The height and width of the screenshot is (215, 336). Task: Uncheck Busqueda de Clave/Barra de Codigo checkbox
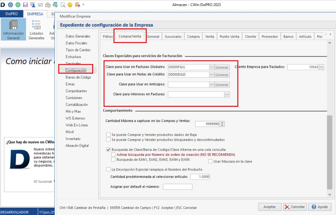pyautogui.click(x=108, y=150)
